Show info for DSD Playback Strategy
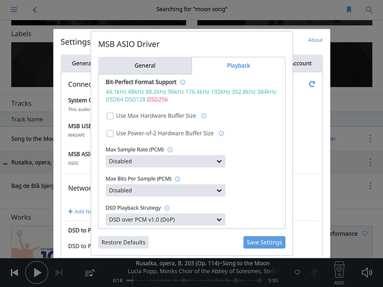The height and width of the screenshot is (287, 383). coord(167,208)
